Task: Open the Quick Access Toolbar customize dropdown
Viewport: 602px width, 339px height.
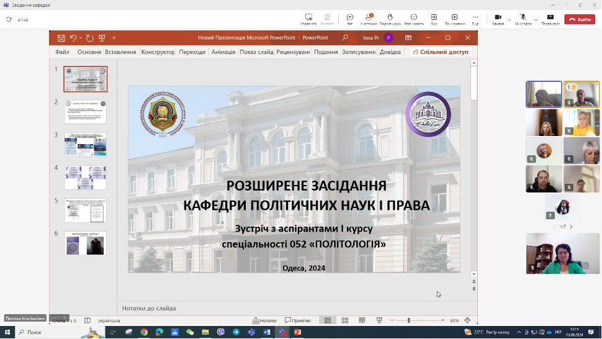Action: [x=114, y=38]
